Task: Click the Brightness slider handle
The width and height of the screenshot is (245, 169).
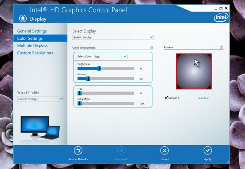Action: pyautogui.click(x=99, y=68)
